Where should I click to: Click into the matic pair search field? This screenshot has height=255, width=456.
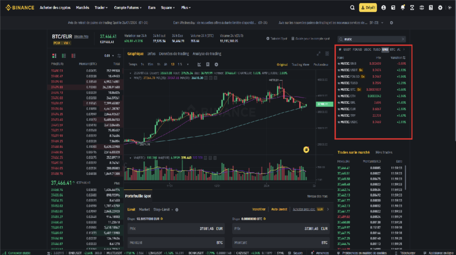tap(372, 39)
